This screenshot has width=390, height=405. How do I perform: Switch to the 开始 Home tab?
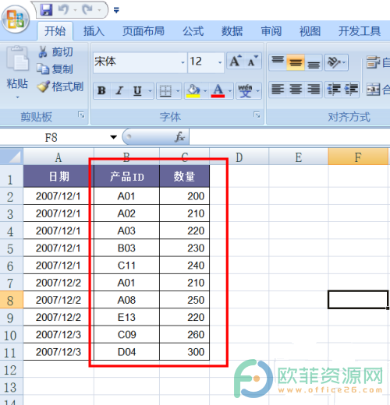55,31
